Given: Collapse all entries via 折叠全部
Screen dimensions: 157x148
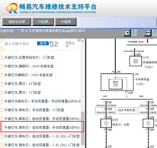Looking at the screenshot, I should point(70,44).
